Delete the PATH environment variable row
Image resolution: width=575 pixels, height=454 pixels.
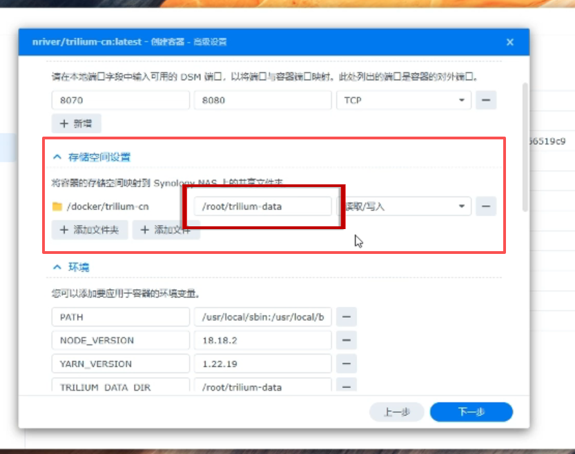(x=346, y=317)
